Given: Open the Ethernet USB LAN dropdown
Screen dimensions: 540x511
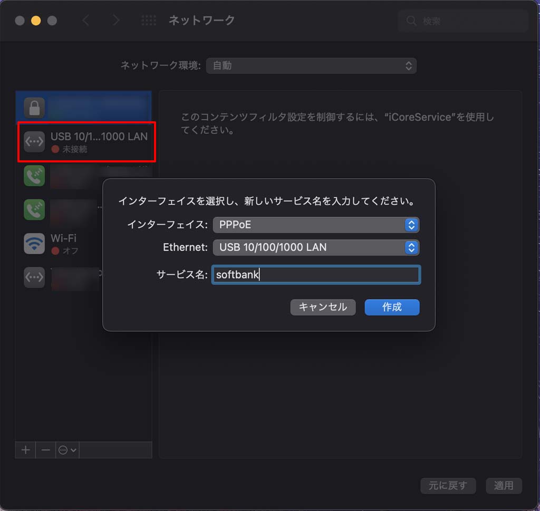Looking at the screenshot, I should point(316,247).
